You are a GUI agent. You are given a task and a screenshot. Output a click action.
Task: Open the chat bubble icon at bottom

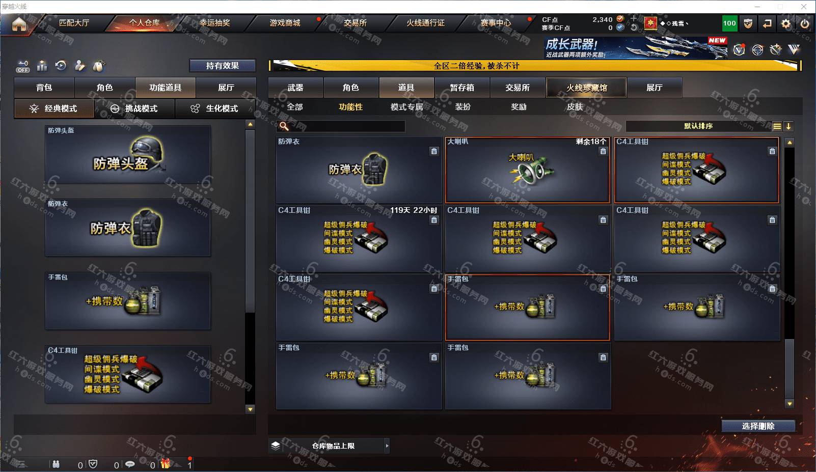point(130,464)
